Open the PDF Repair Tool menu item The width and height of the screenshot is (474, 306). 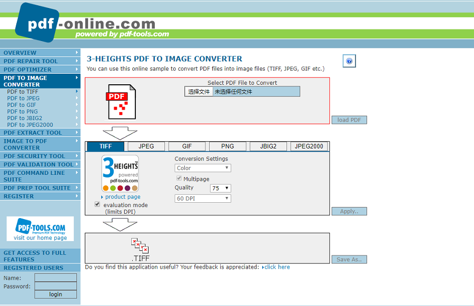[x=40, y=61]
